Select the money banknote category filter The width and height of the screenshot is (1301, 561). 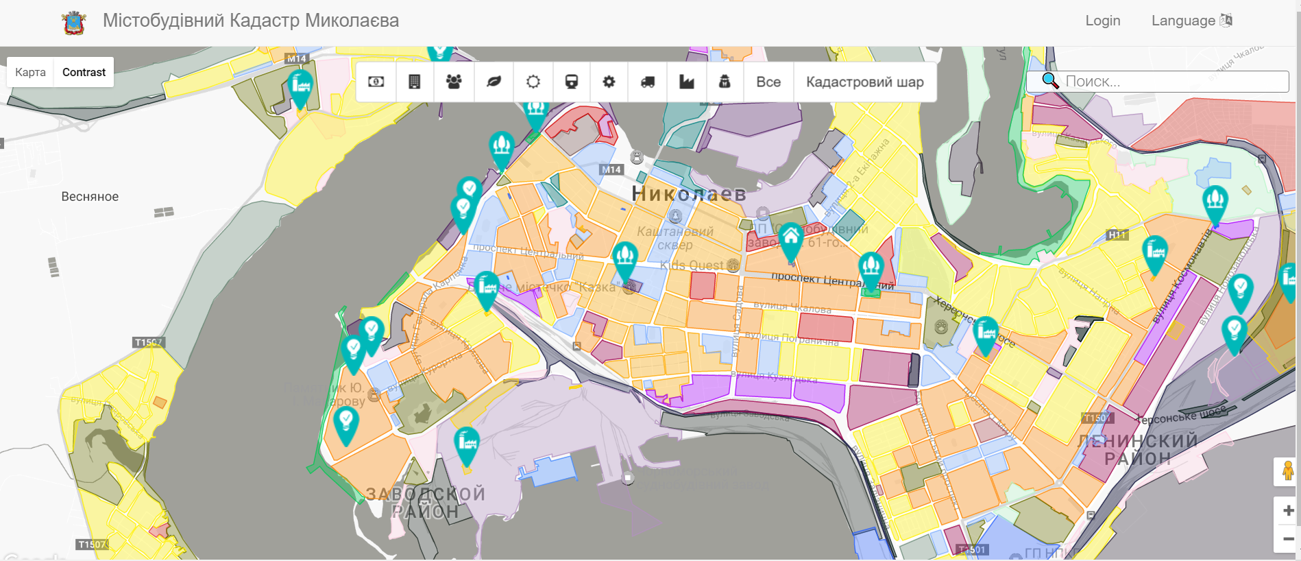coord(376,82)
